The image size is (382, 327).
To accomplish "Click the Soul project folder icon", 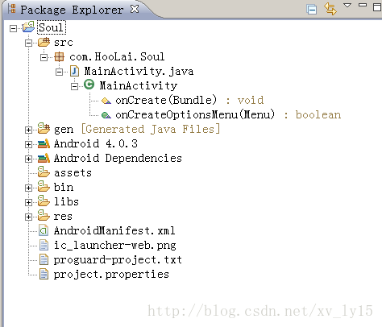I will pos(28,27).
